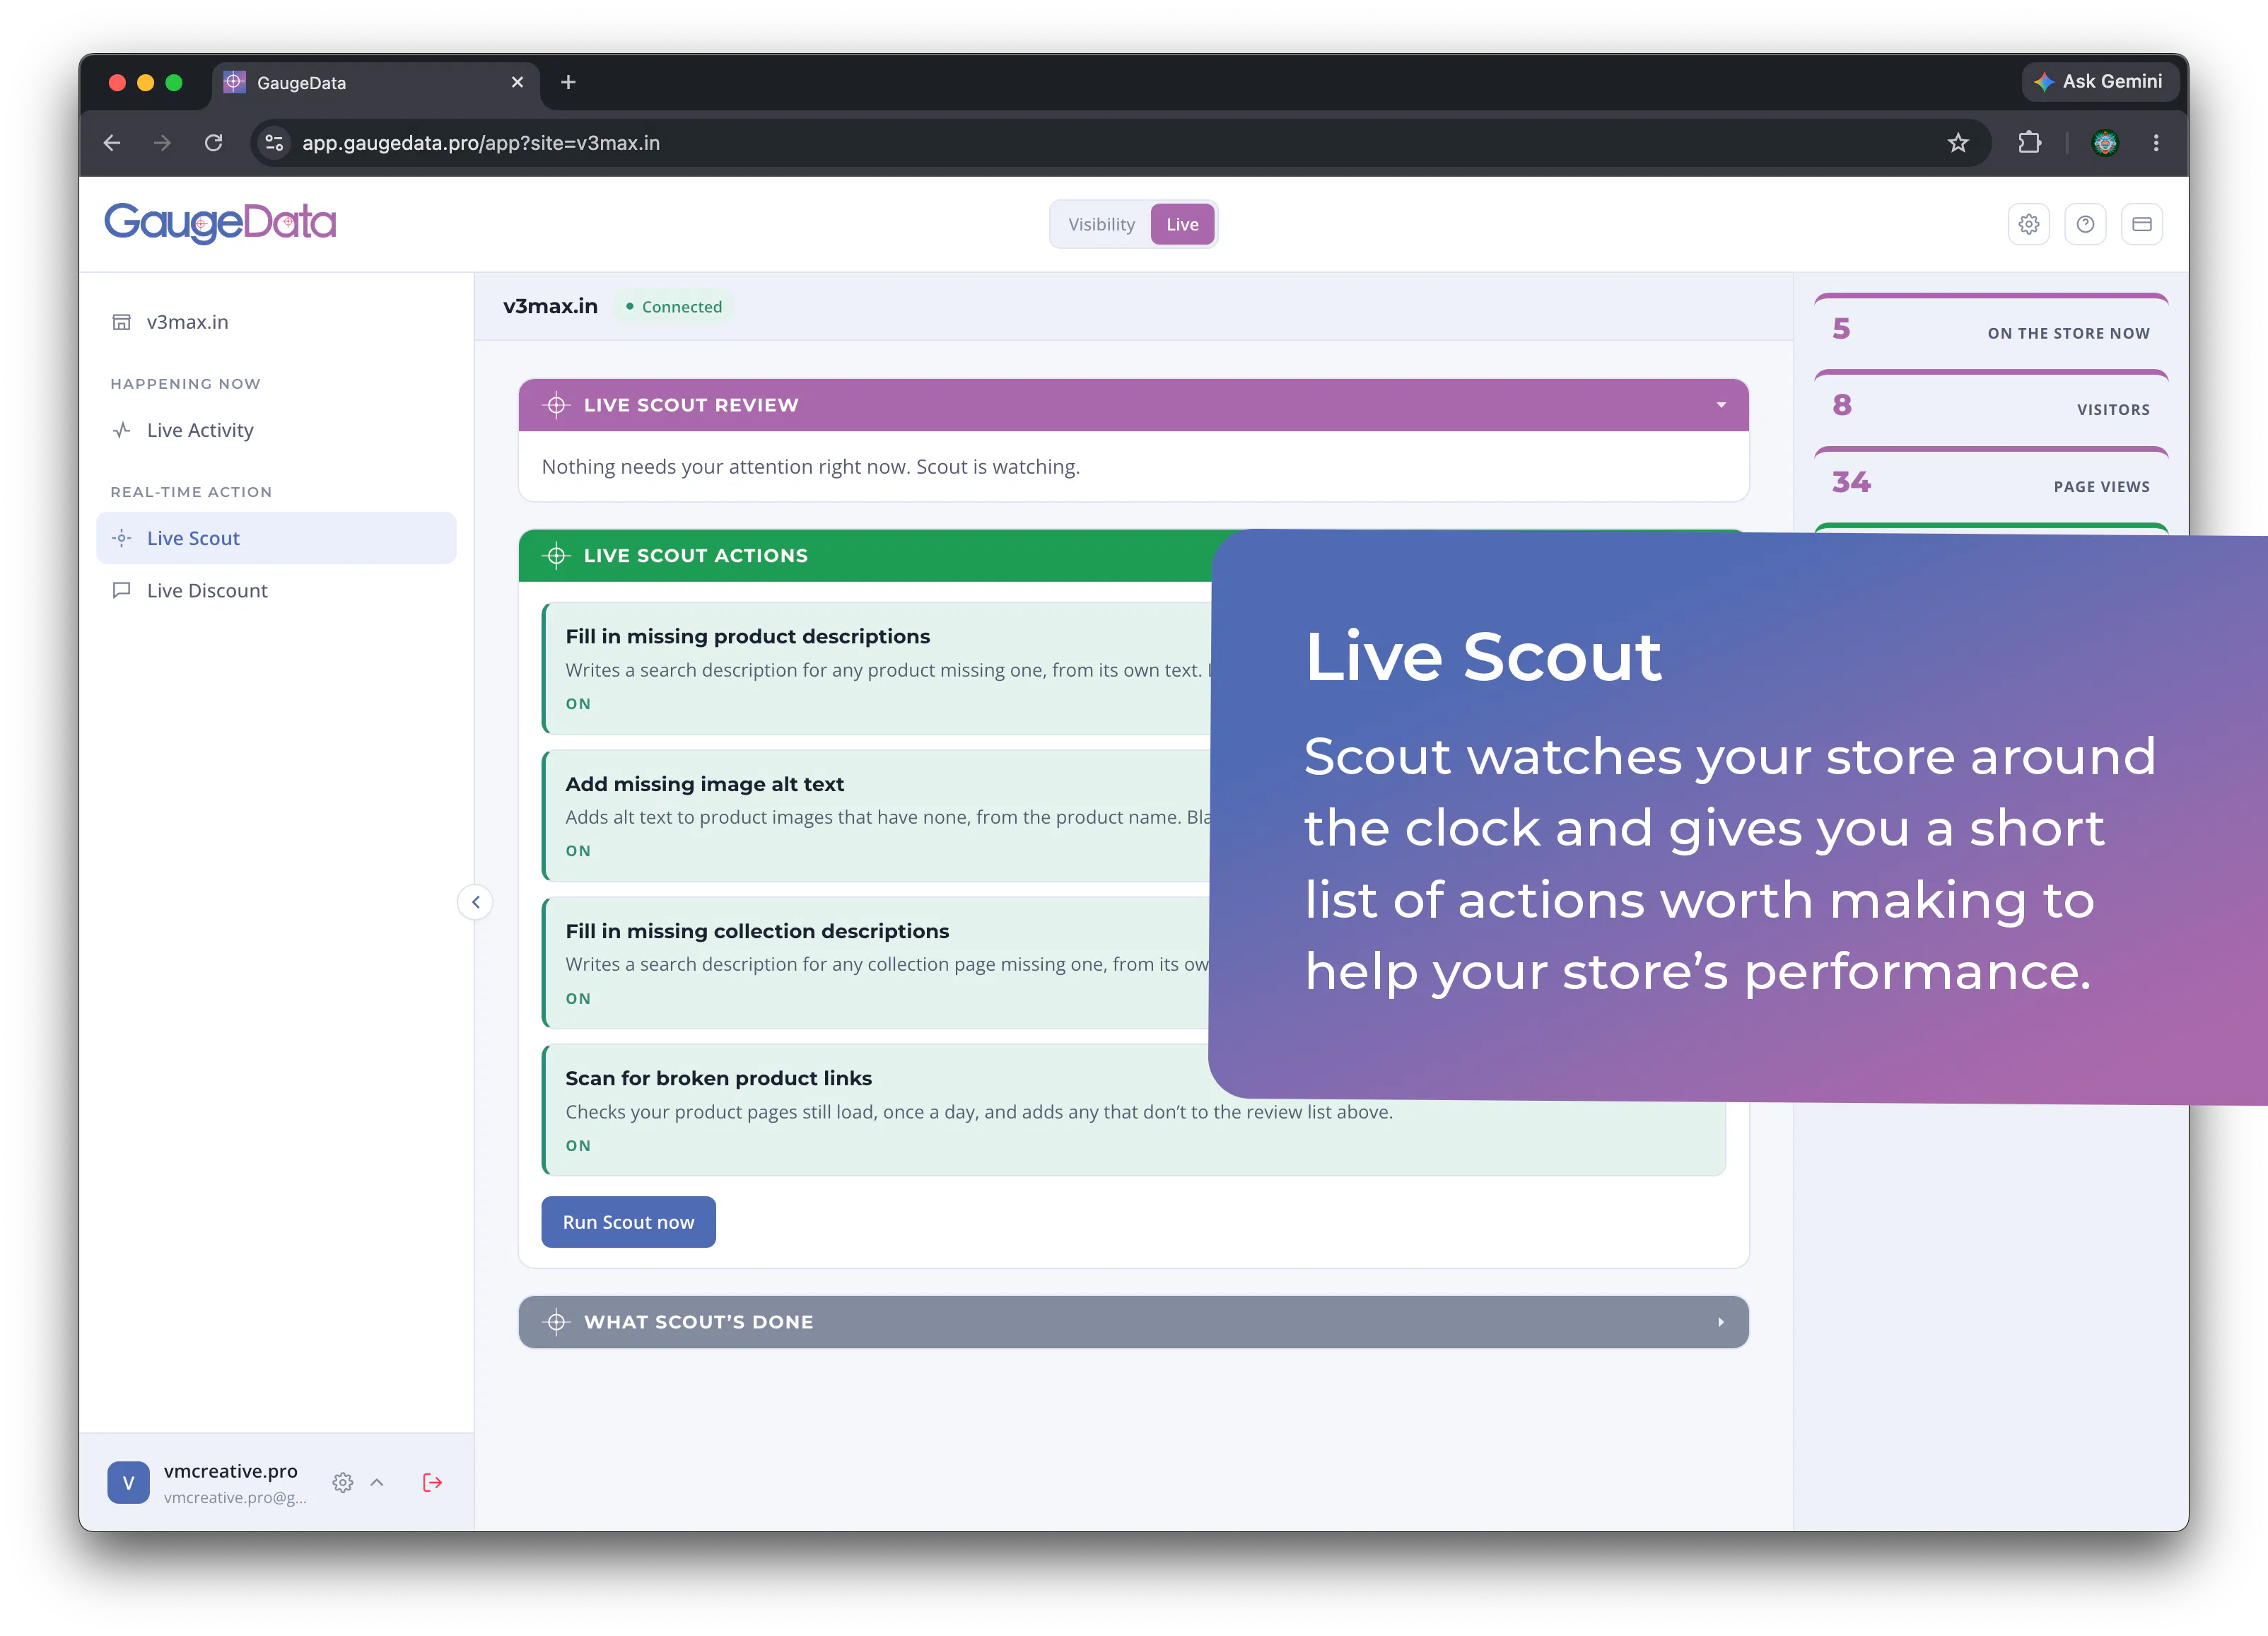
Task: Open account settings gear beside vmcreative.pro
Action: pos(343,1482)
